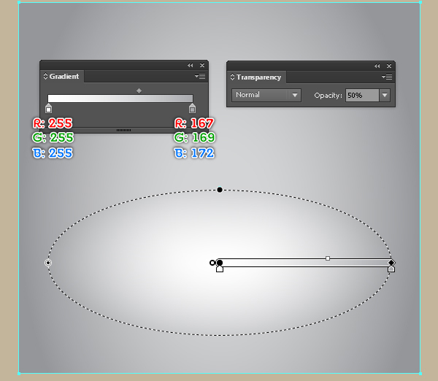
Task: Open the Transparency panel flyout menu
Action: [x=387, y=77]
